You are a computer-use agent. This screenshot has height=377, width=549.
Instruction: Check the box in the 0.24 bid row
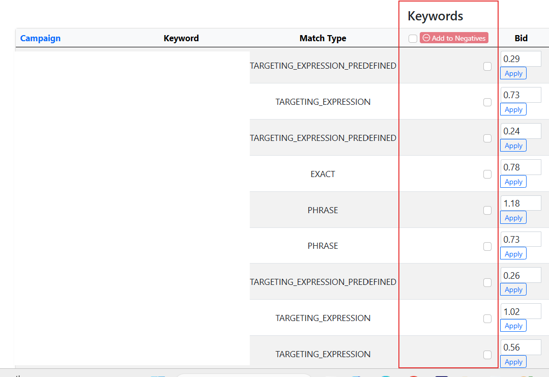(487, 138)
